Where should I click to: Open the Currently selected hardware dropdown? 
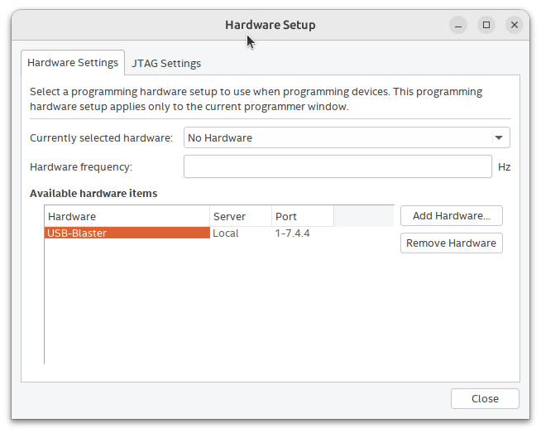347,137
